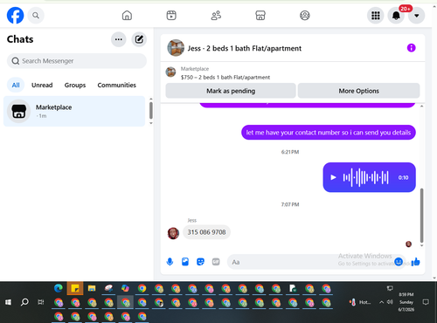Open Chats options three-dot menu

119,39
